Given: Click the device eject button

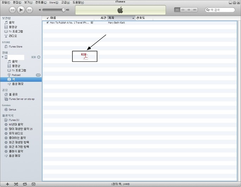Looking at the screenshot, I should (39, 57).
